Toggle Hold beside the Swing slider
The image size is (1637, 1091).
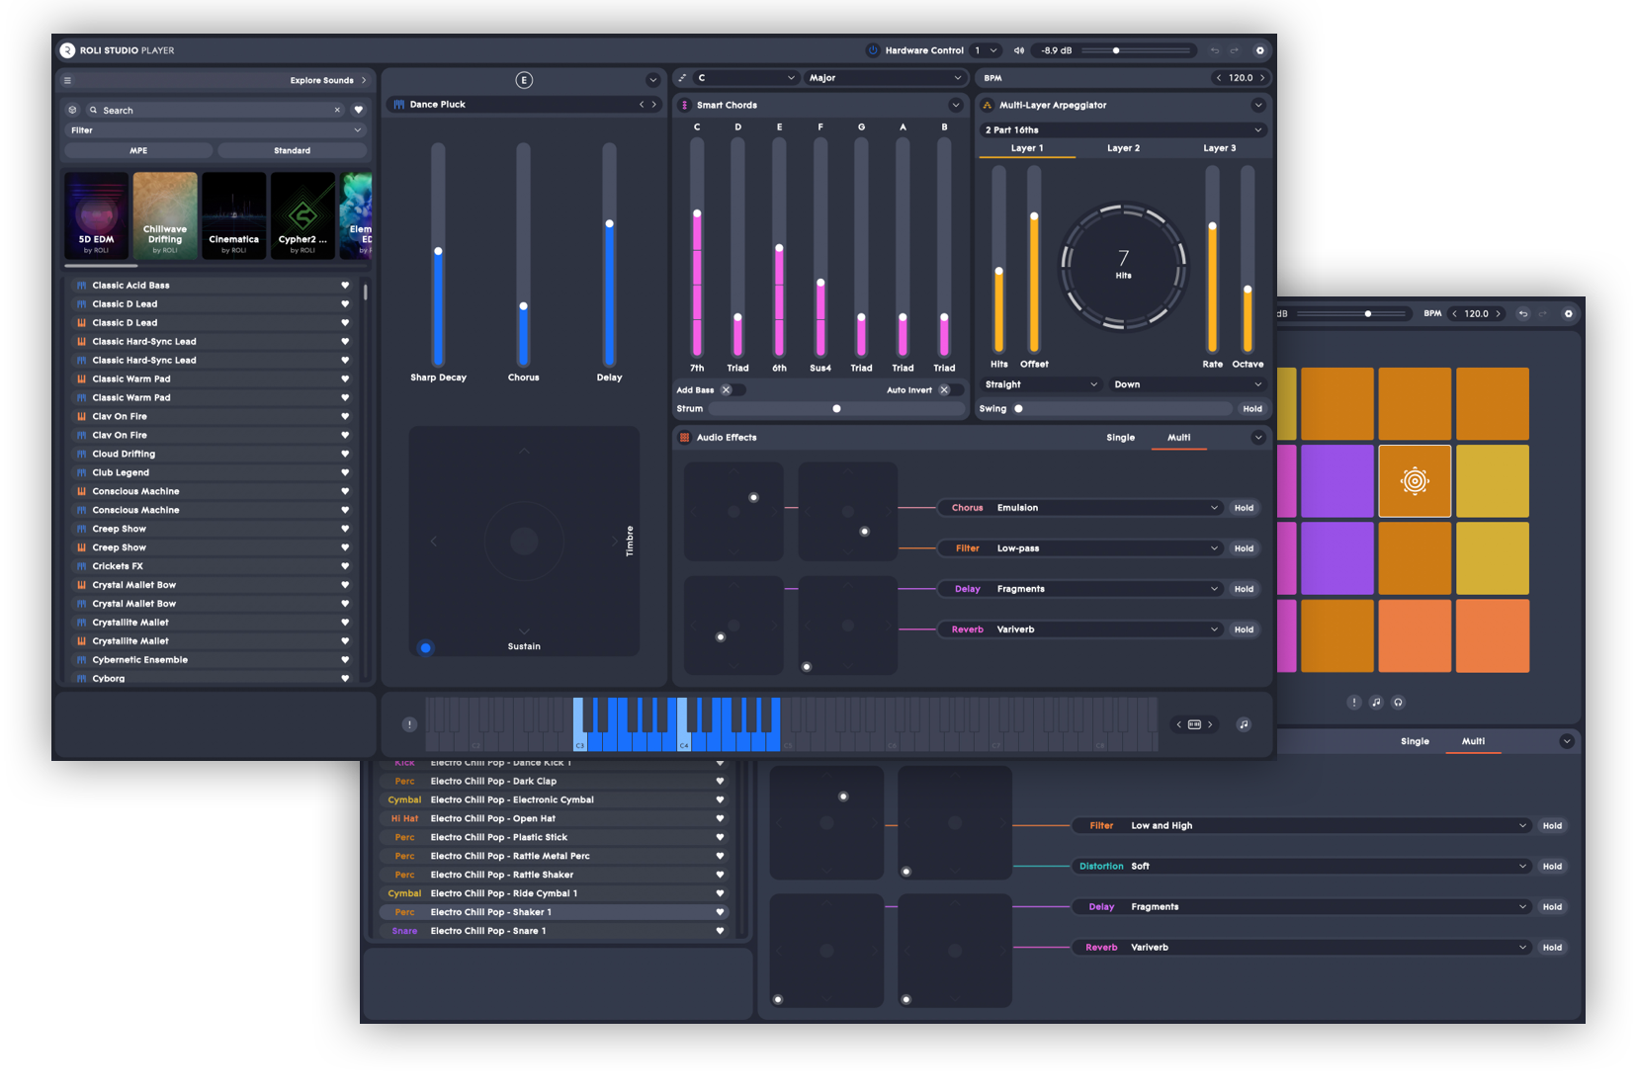coord(1252,408)
